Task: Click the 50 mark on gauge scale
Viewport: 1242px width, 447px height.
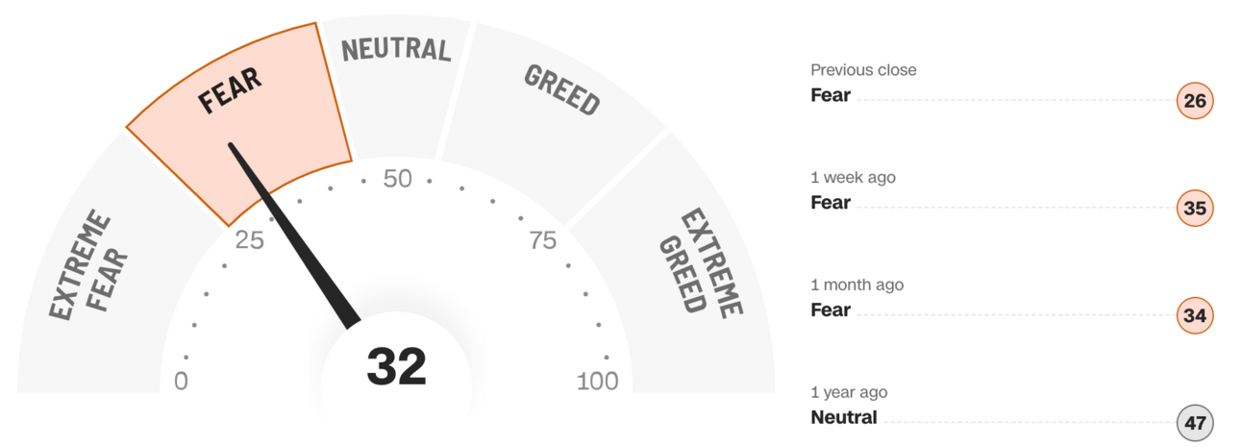Action: coord(397,180)
